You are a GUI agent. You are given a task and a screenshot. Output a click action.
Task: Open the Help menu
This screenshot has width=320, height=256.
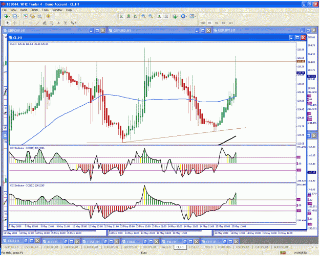point(69,10)
